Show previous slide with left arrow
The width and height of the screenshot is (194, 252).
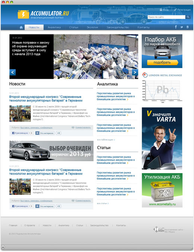13,72
